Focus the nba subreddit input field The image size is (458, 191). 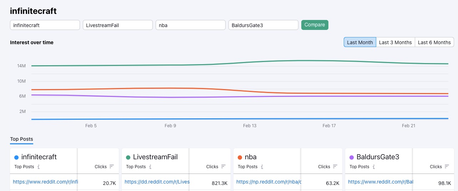(191, 25)
